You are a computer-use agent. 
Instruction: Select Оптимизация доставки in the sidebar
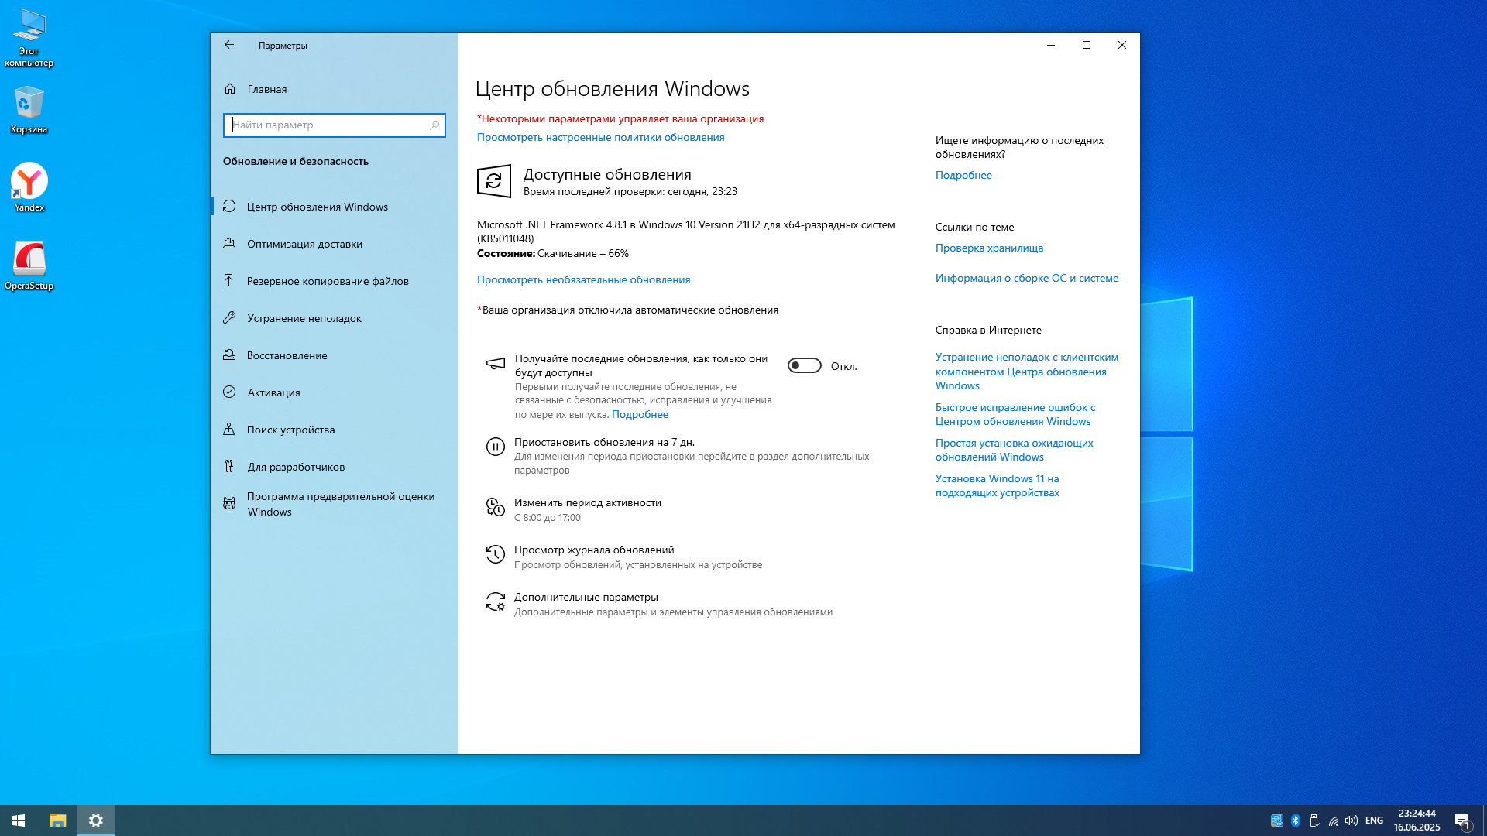(304, 244)
